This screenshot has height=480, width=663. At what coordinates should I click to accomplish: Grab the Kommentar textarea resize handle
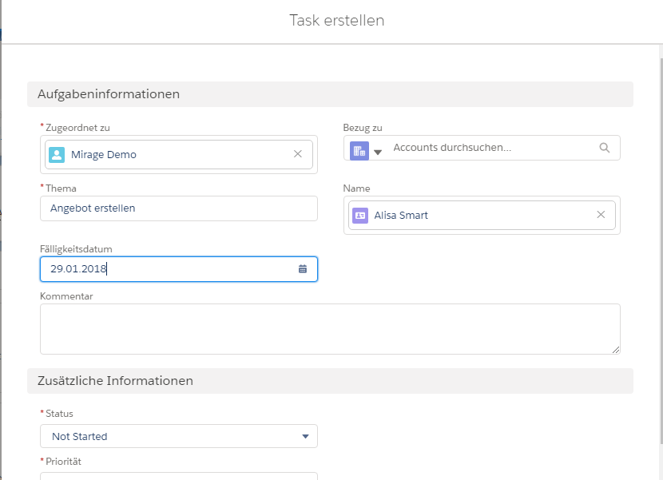click(616, 350)
